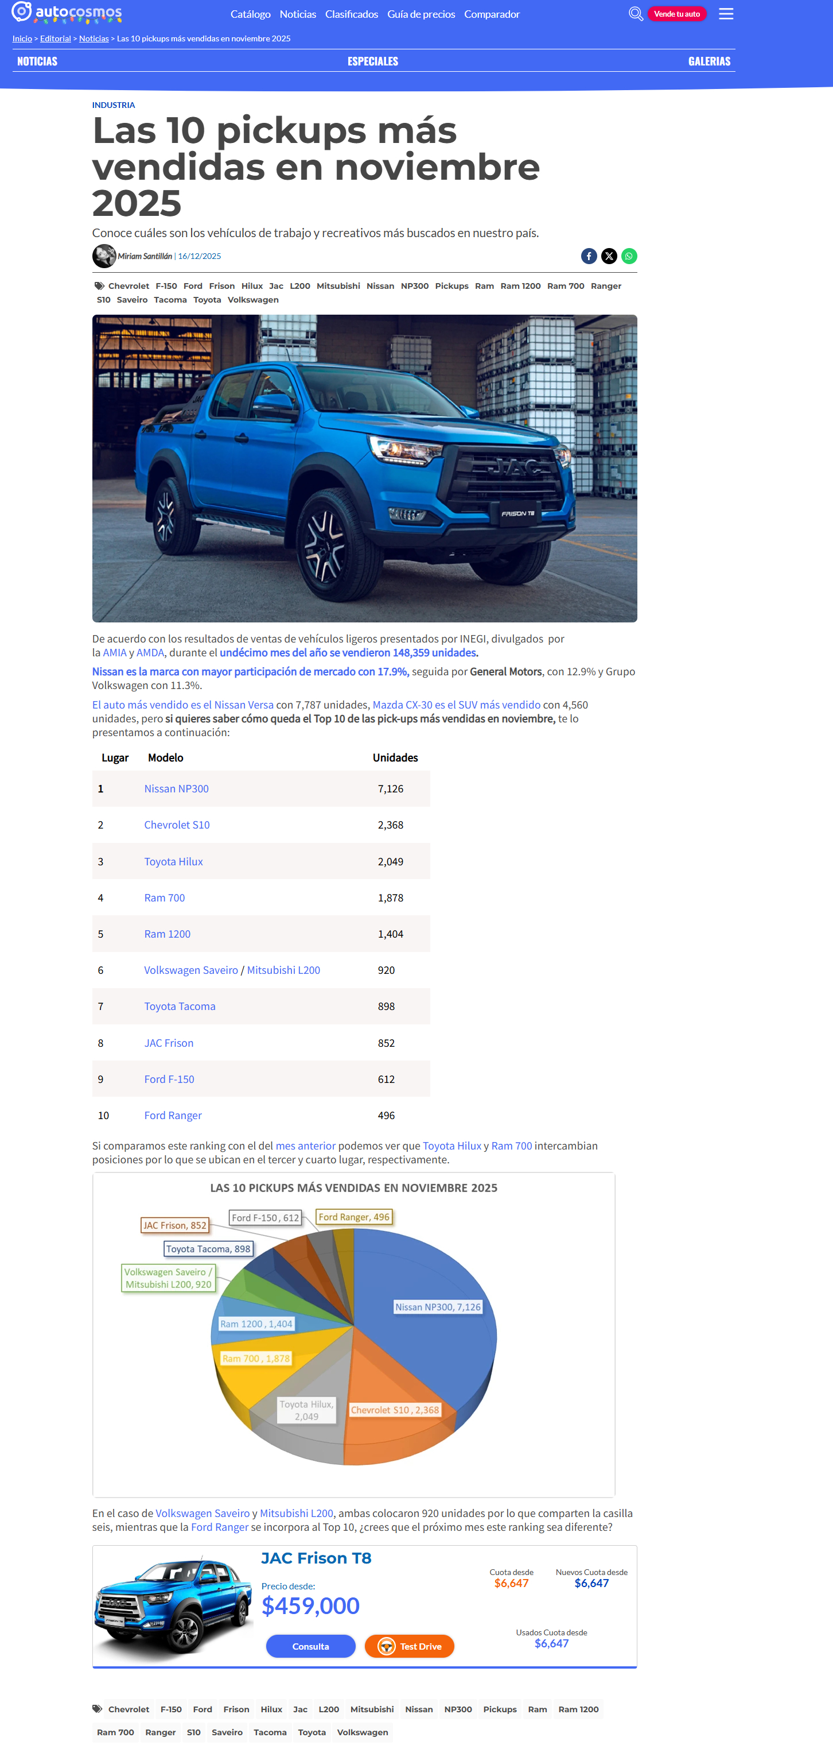Open the Nissan NP300 table link
The height and width of the screenshot is (1749, 833).
point(176,788)
